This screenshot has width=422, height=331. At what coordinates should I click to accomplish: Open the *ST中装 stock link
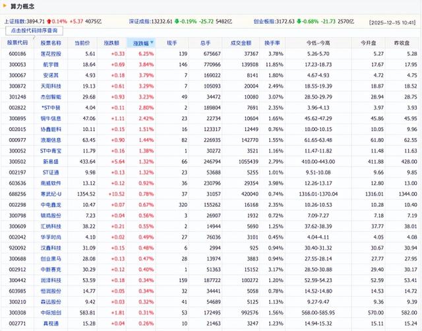[x=51, y=108]
